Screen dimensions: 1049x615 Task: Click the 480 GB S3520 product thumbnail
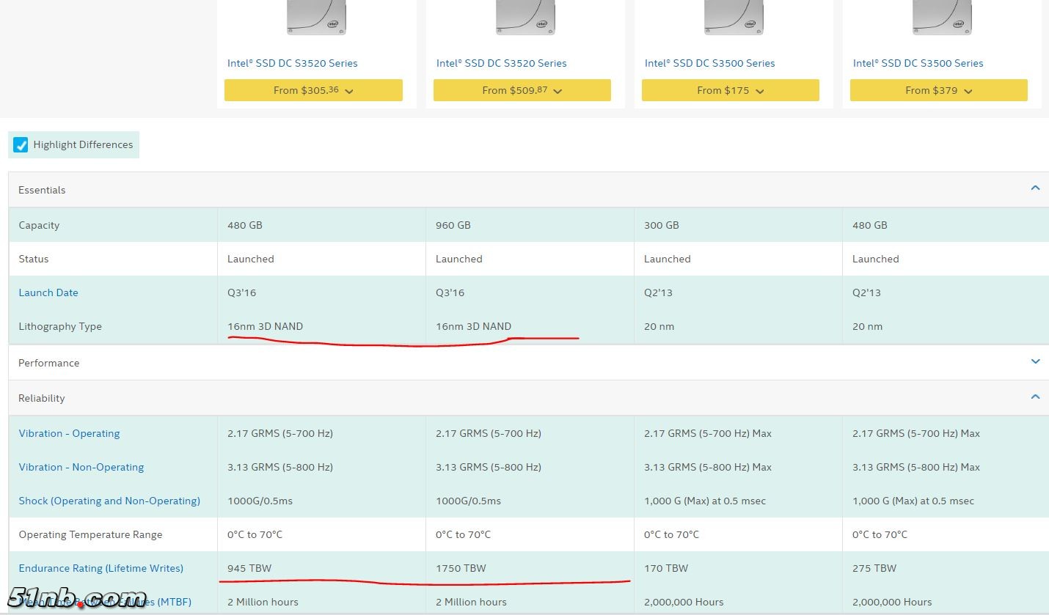click(316, 18)
